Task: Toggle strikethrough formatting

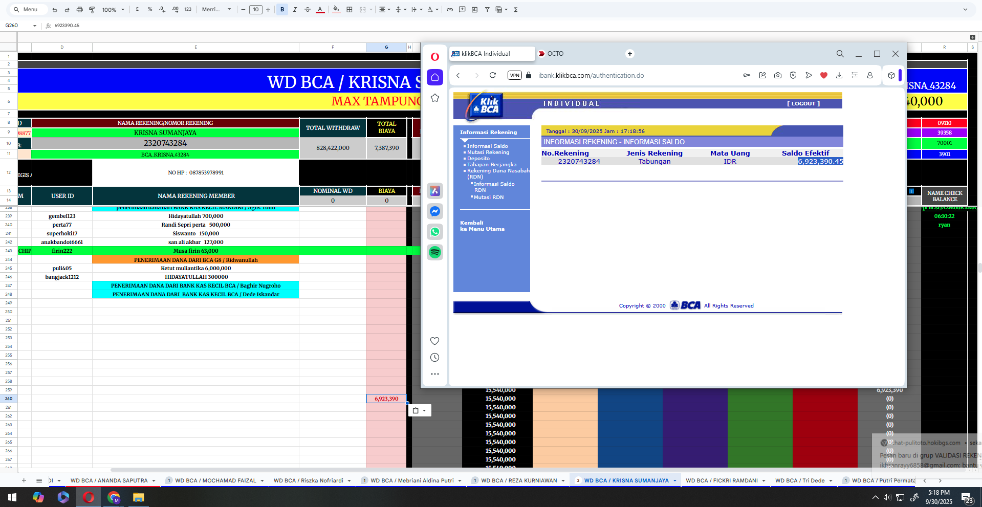Action: [308, 10]
